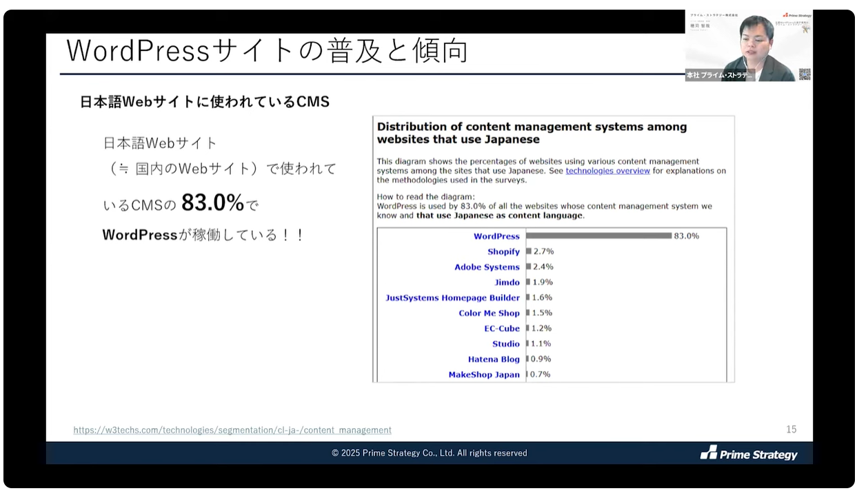This screenshot has width=857, height=493.
Task: Click the slide page number 15
Action: 792,430
